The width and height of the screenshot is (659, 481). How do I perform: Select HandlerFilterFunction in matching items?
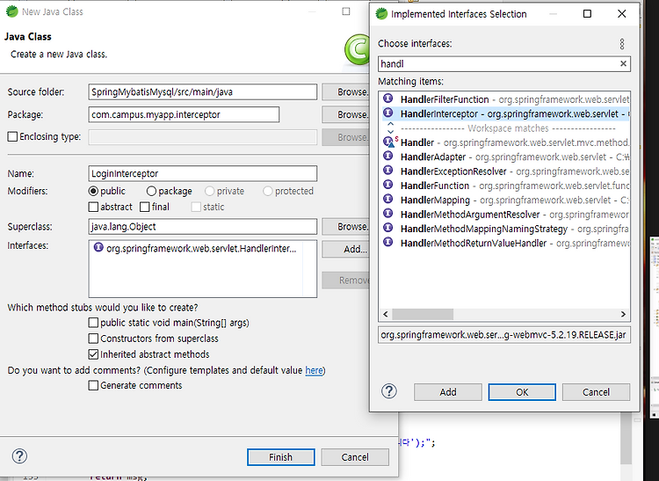click(x=506, y=99)
